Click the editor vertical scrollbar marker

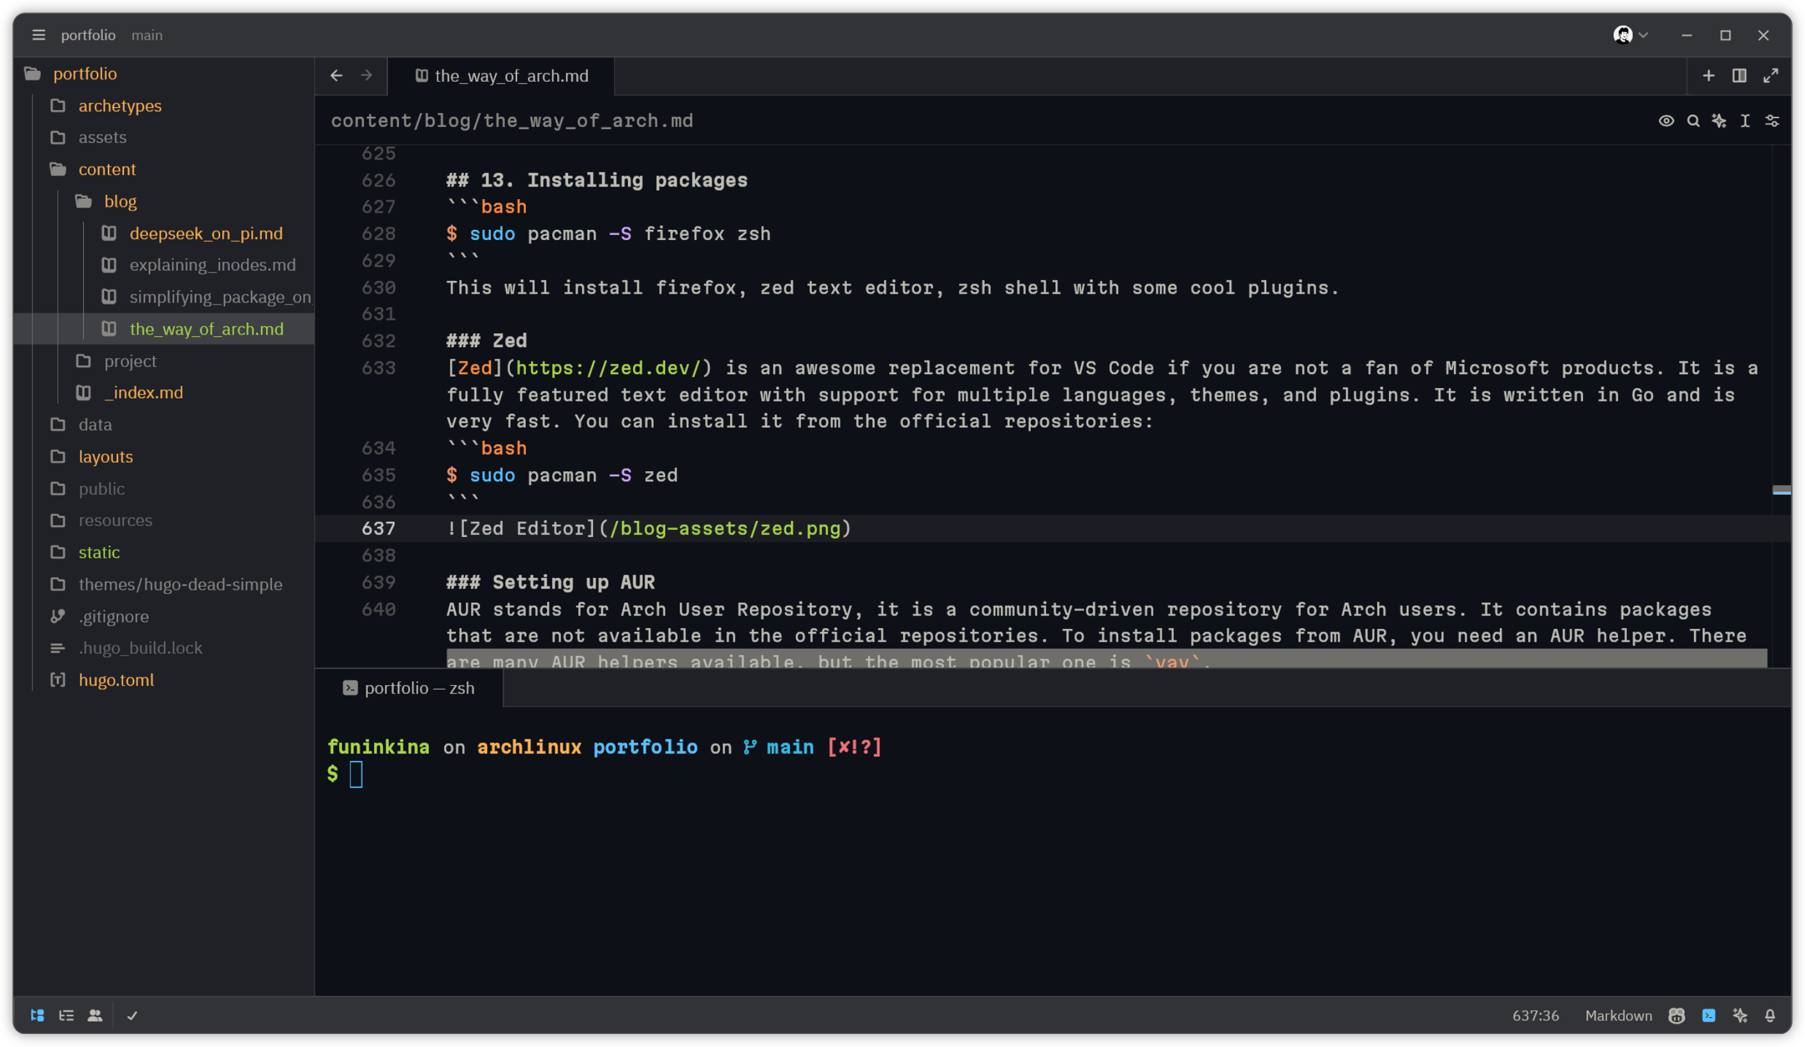1781,490
